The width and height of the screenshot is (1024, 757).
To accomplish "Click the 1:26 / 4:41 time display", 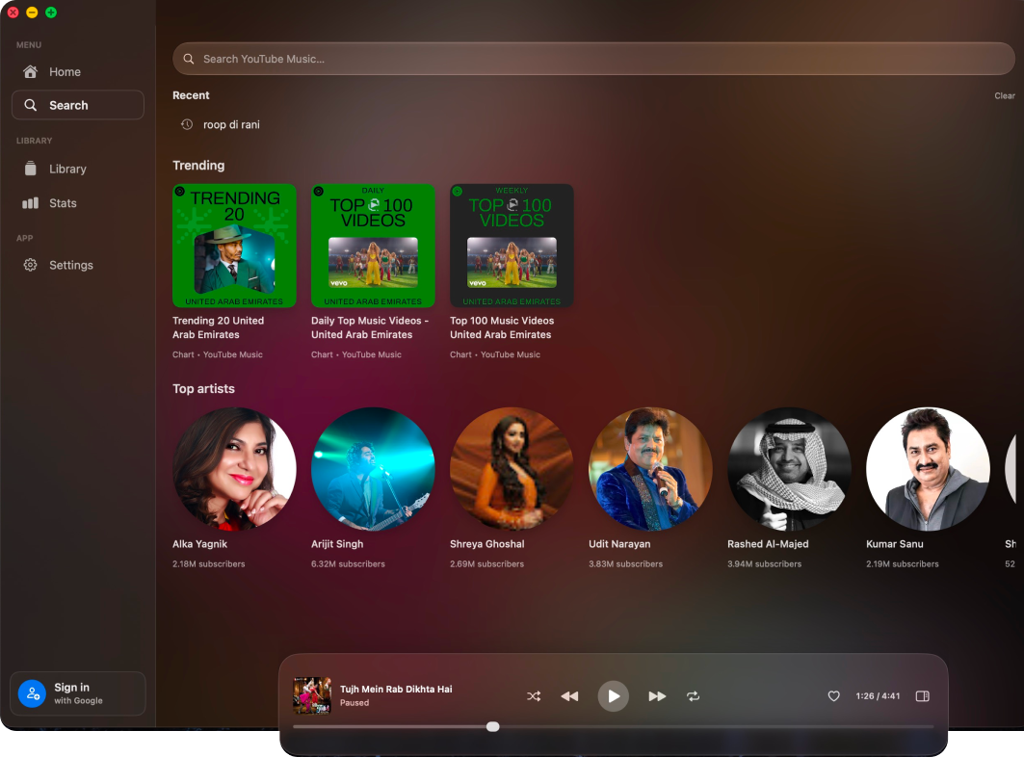I will click(x=878, y=696).
